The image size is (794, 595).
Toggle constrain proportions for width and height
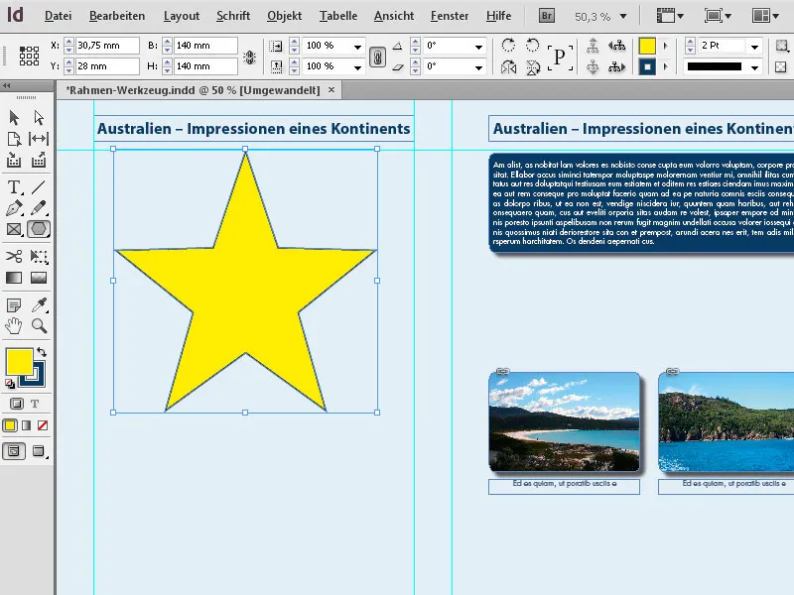click(249, 57)
